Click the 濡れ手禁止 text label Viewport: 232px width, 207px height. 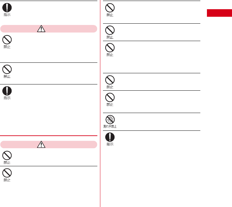click(x=110, y=126)
